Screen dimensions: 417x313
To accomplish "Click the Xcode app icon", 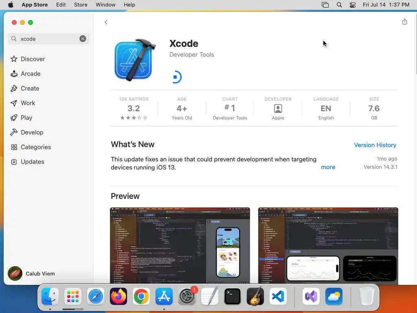I will coord(135,60).
